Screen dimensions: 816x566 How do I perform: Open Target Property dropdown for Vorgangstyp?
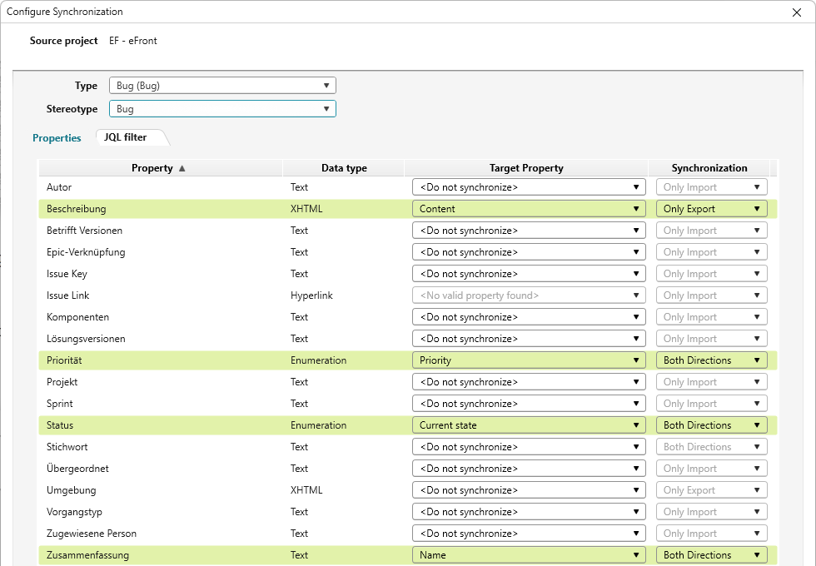tap(529, 512)
